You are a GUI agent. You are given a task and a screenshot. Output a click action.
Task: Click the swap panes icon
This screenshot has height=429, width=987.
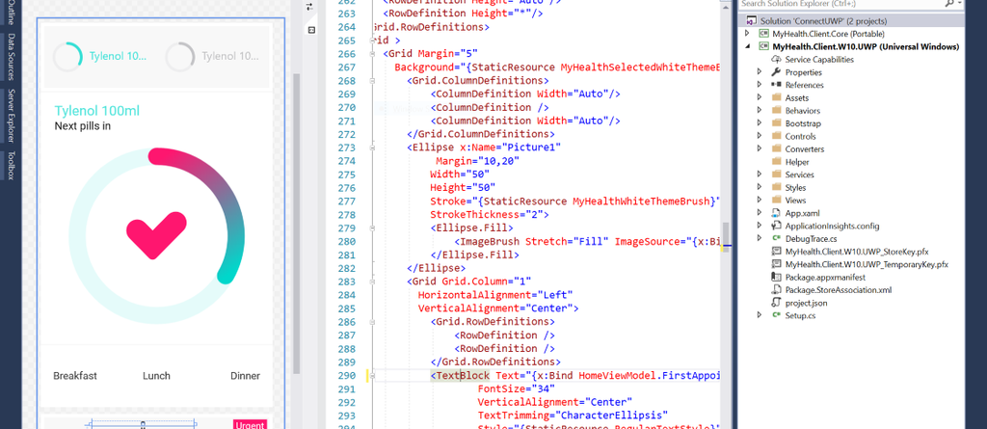[310, 7]
